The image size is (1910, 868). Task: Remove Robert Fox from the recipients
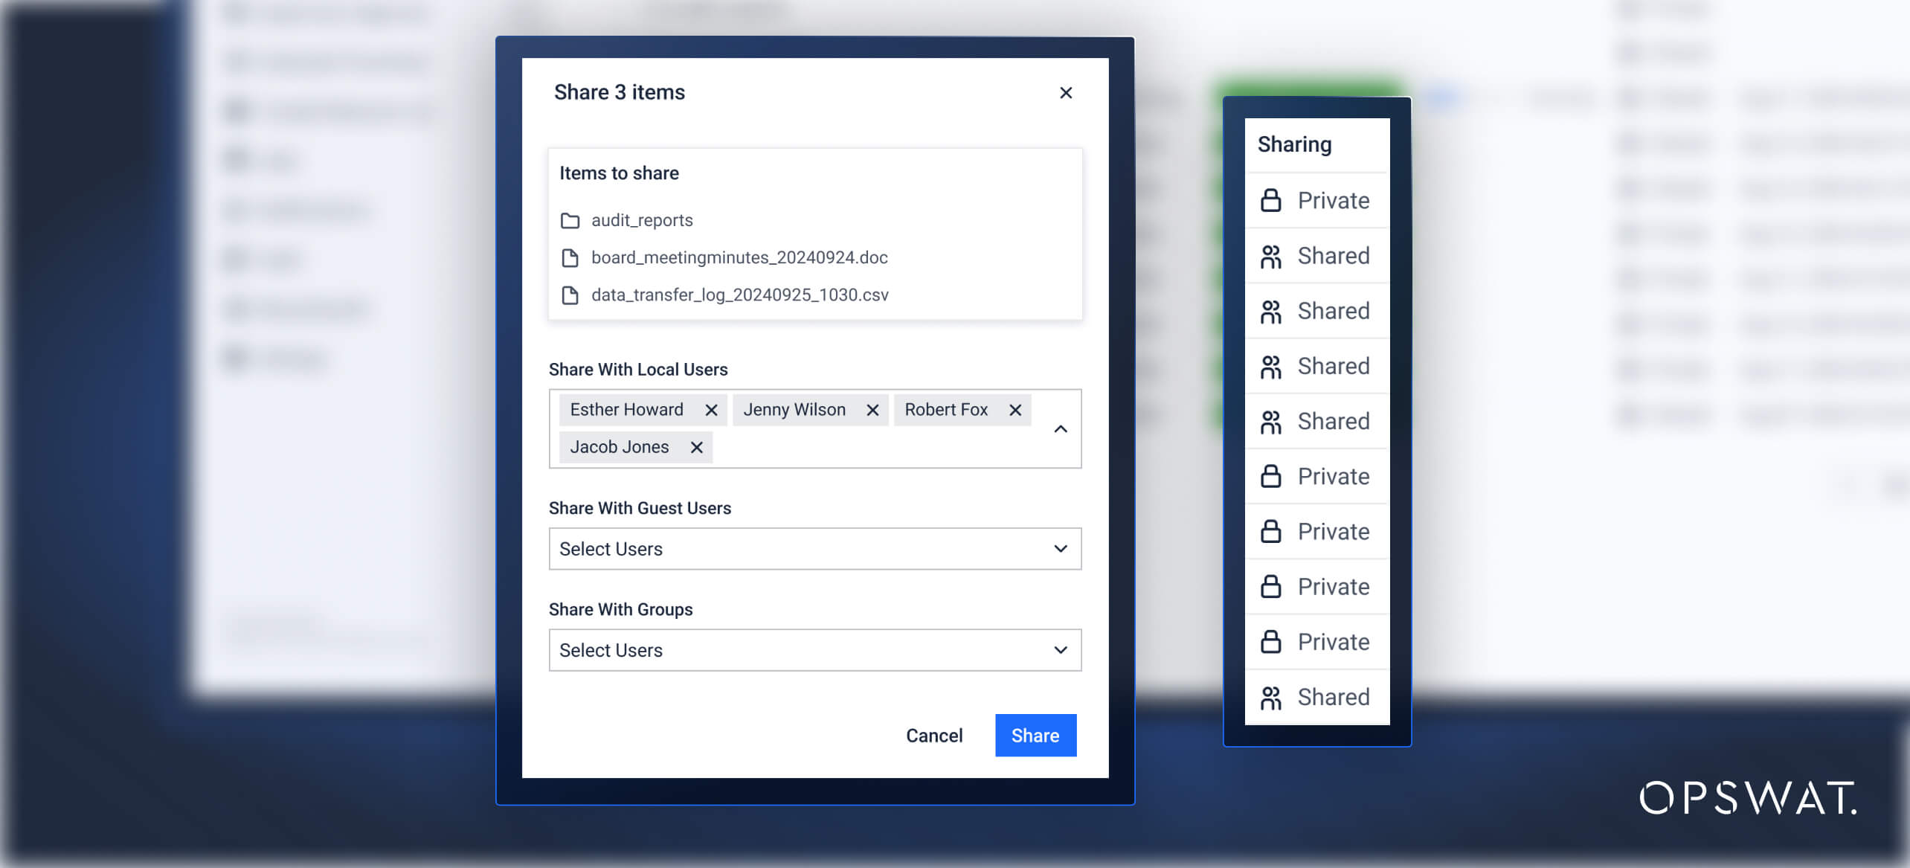pyautogui.click(x=1015, y=409)
